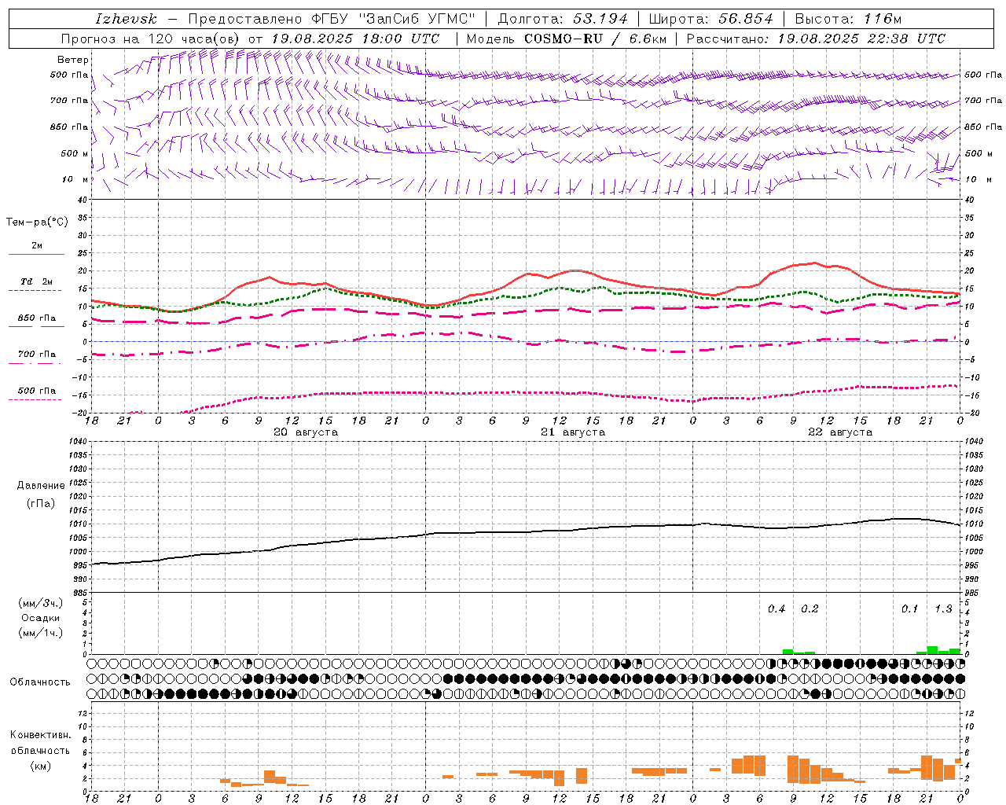Image resolution: width=1006 pixels, height=805 pixels.
Task: Click the "20 августа" date label
Action: coord(306,432)
